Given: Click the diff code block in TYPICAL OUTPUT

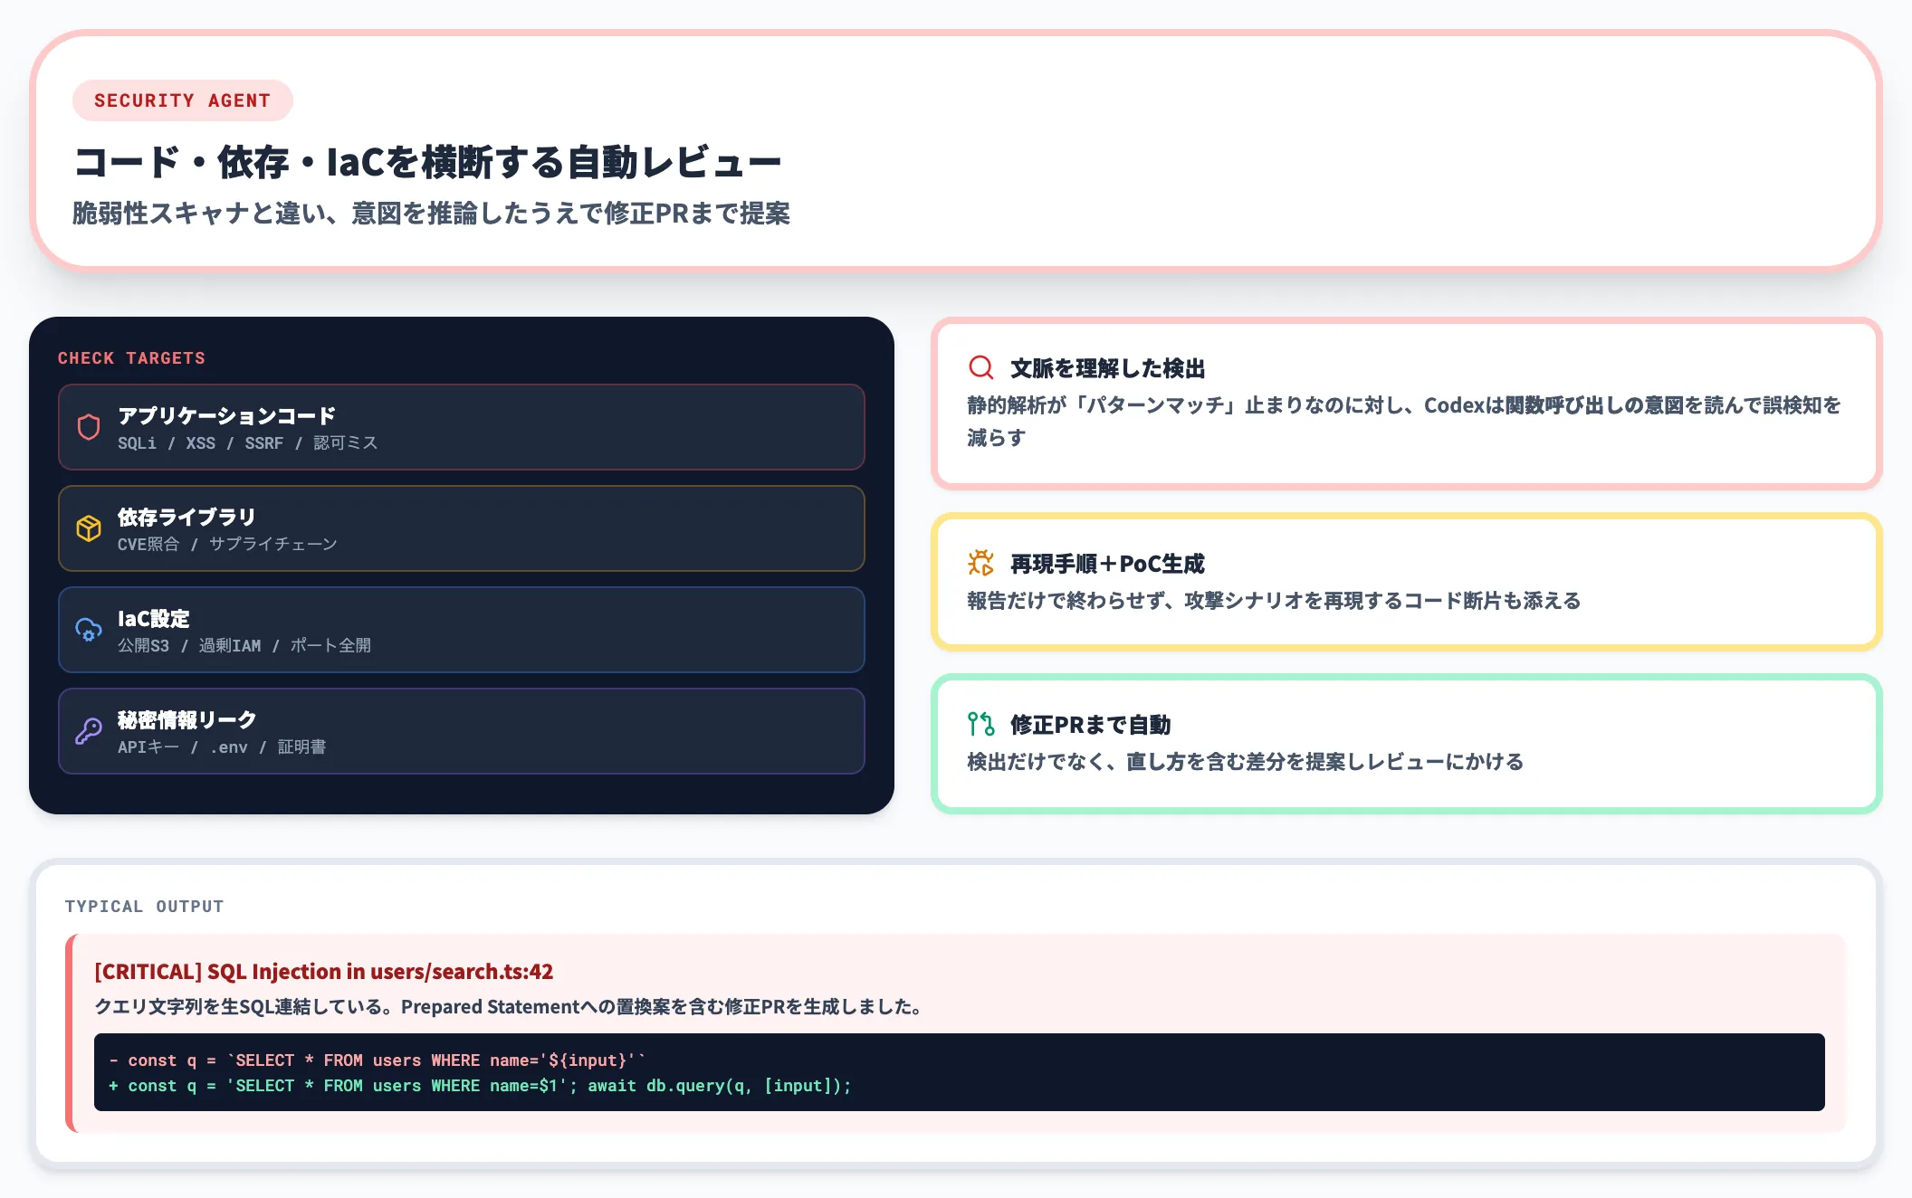Looking at the screenshot, I should (959, 1073).
